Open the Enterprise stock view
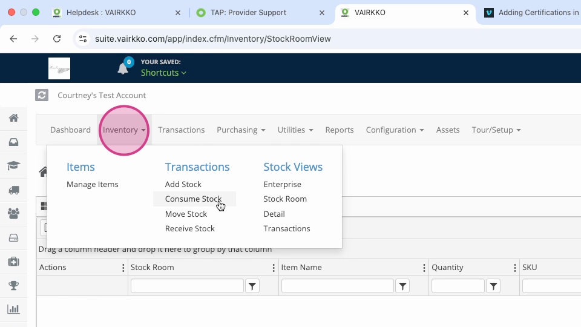581x327 pixels. 283,184
